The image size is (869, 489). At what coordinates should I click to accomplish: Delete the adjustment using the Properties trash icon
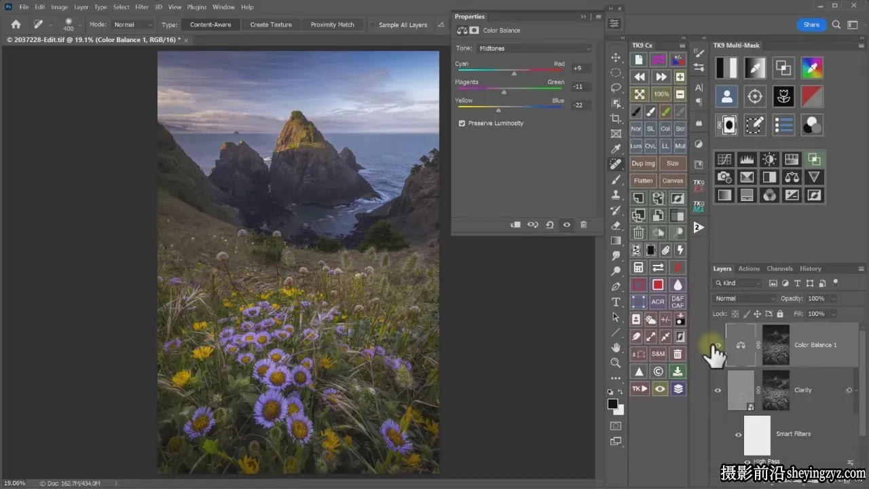point(583,225)
